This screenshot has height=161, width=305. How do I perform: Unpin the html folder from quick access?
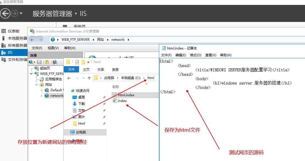tap(104, 123)
